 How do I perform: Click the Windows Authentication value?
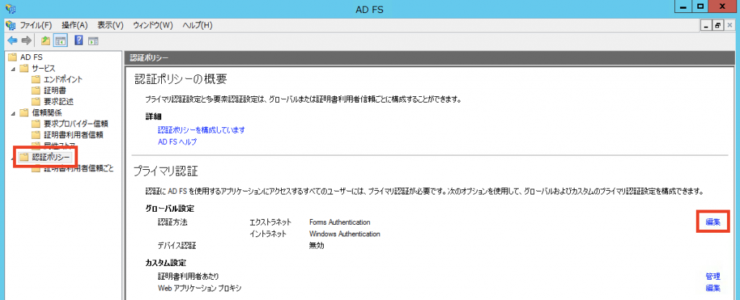(345, 234)
